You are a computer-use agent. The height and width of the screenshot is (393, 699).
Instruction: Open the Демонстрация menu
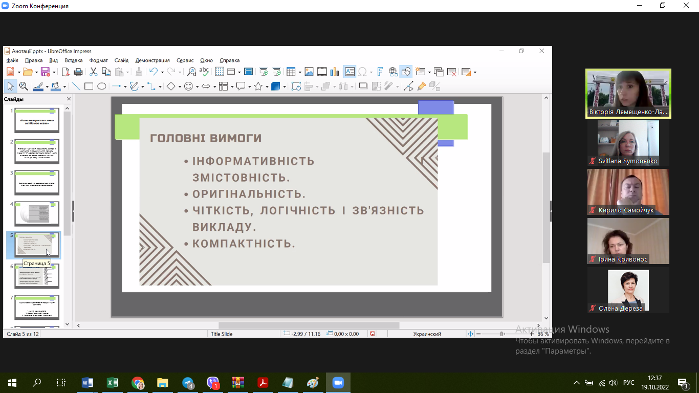coord(152,60)
